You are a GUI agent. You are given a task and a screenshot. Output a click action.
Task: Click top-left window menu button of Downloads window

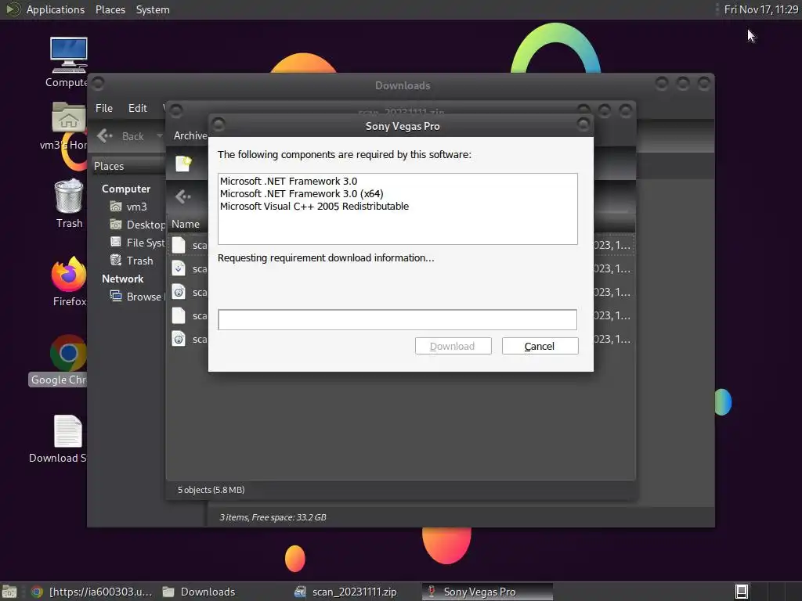(x=98, y=83)
